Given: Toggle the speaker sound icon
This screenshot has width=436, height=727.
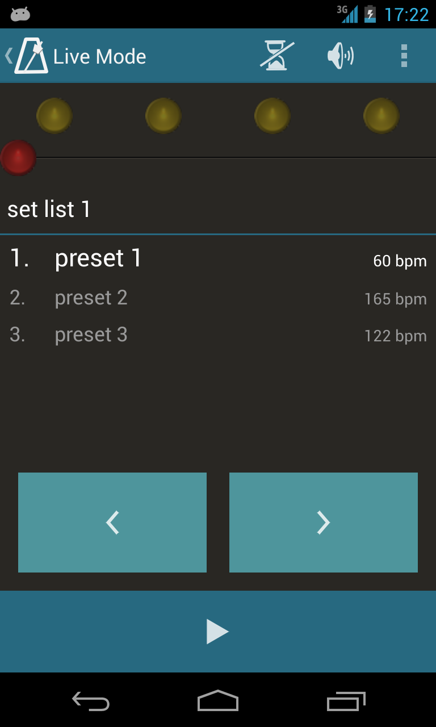Looking at the screenshot, I should click(341, 56).
